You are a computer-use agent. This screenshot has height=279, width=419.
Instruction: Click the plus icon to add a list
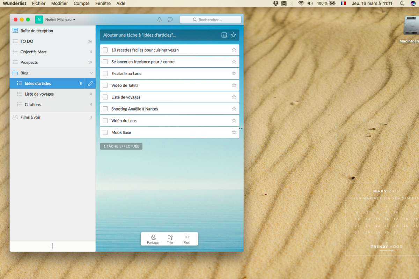click(x=52, y=246)
